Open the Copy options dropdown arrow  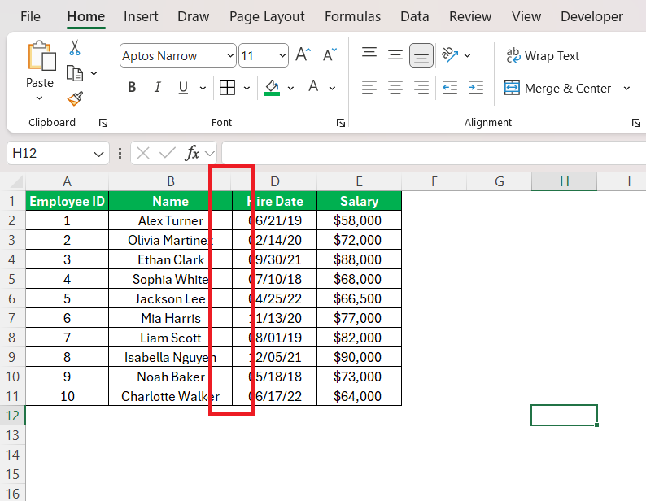[x=94, y=74]
